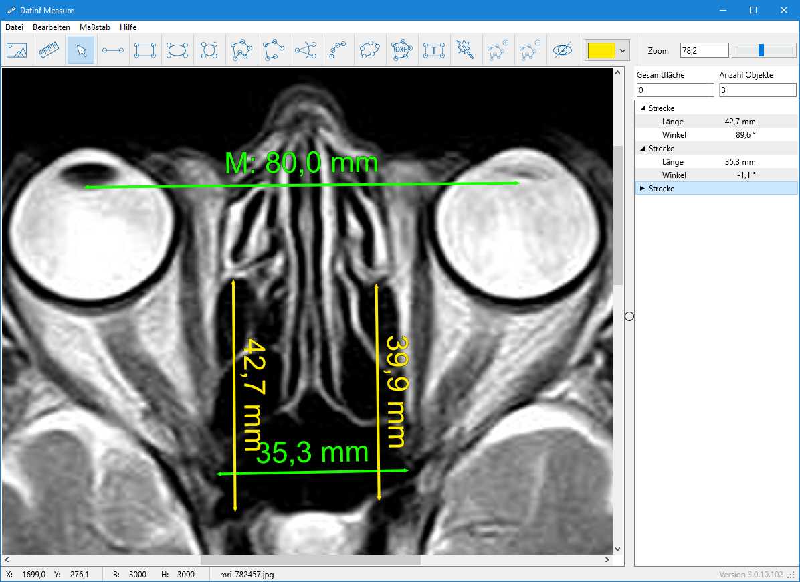Collapse the first Strecke entry
Screen dimensions: 800x582
(x=642, y=108)
